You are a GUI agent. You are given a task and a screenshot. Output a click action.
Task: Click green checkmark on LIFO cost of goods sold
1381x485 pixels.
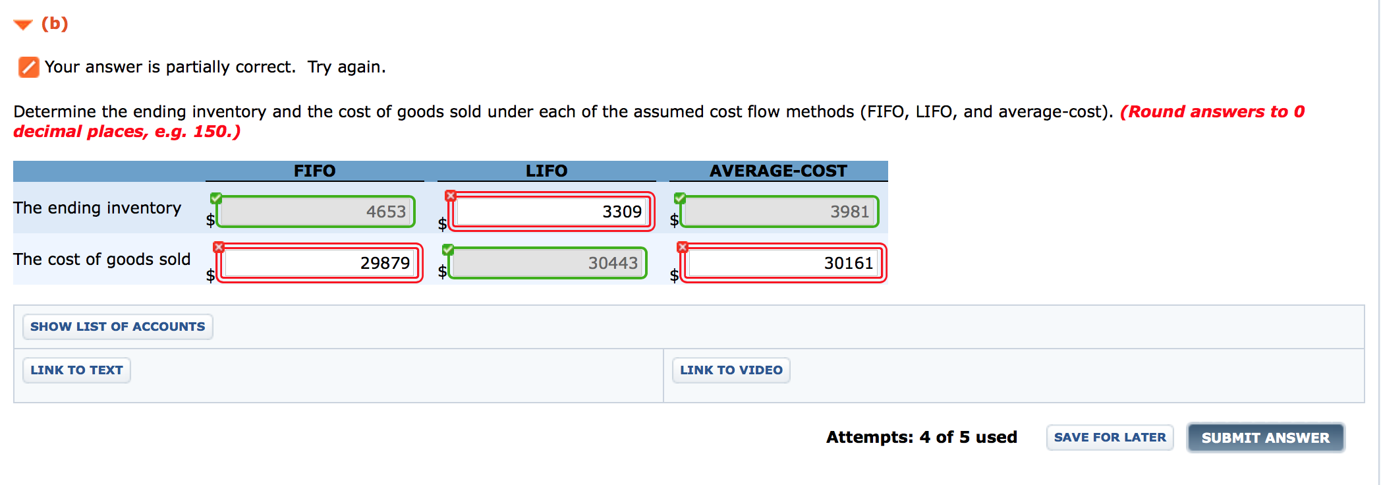point(448,249)
